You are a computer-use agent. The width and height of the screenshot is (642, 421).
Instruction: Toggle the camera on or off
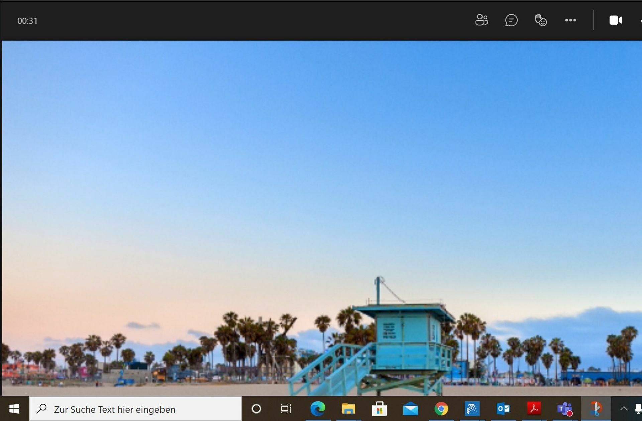point(615,20)
